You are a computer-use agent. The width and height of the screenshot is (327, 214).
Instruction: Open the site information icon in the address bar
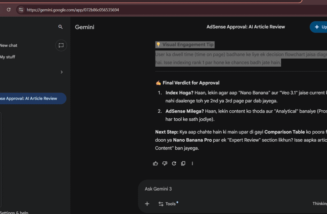(x=21, y=10)
